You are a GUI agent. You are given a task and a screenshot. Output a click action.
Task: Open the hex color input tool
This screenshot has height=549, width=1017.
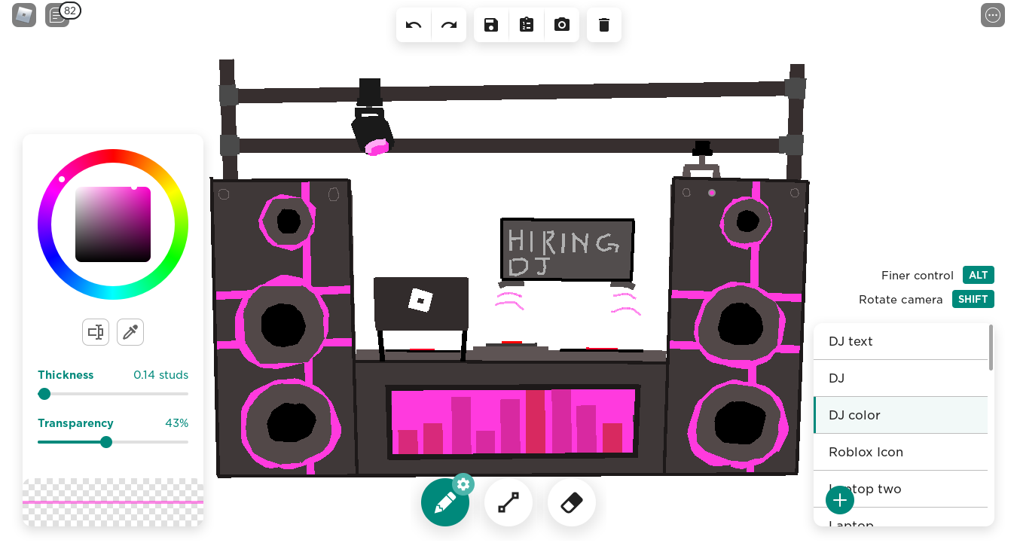[x=95, y=331]
